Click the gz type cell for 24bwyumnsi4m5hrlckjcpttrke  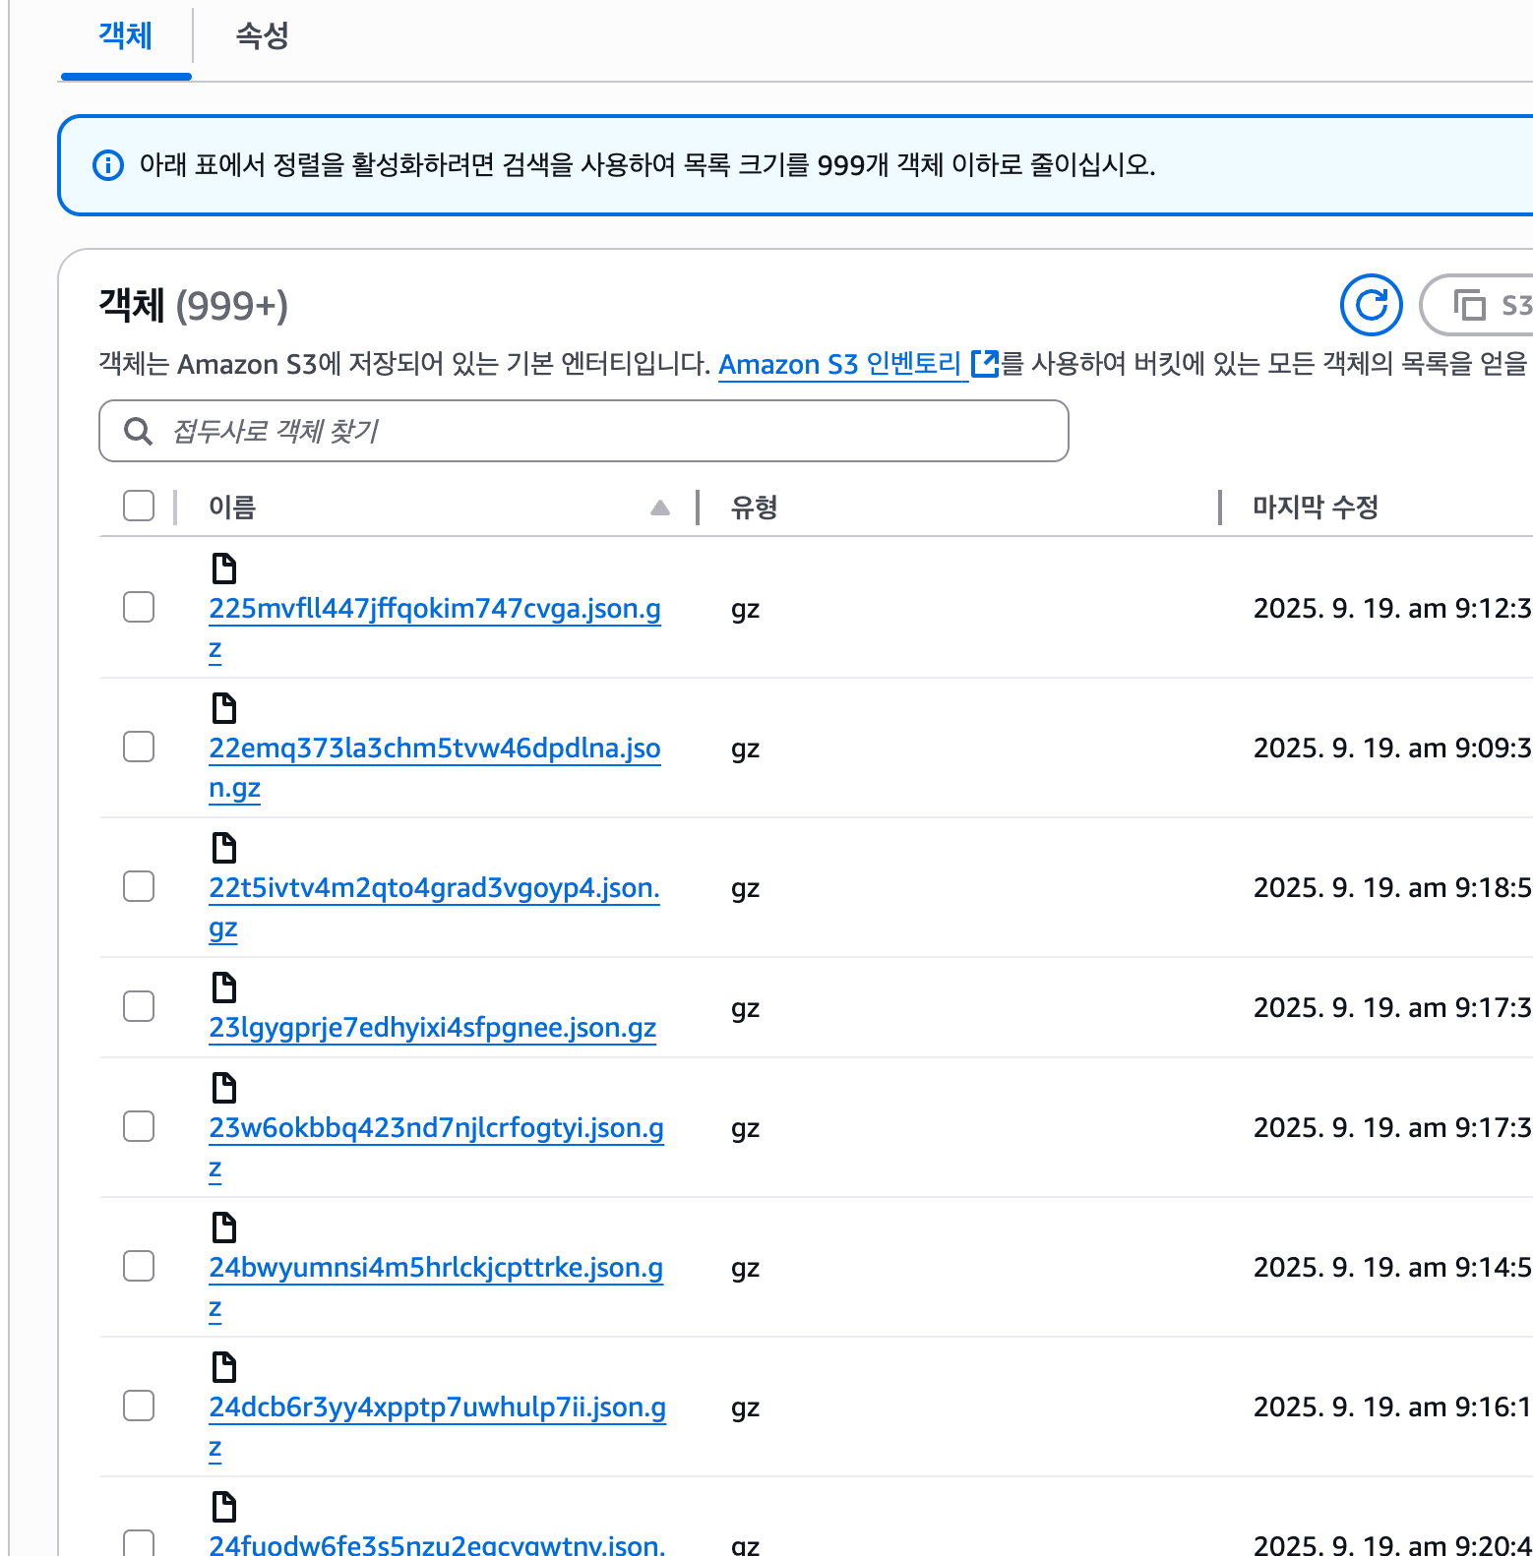tap(746, 1269)
